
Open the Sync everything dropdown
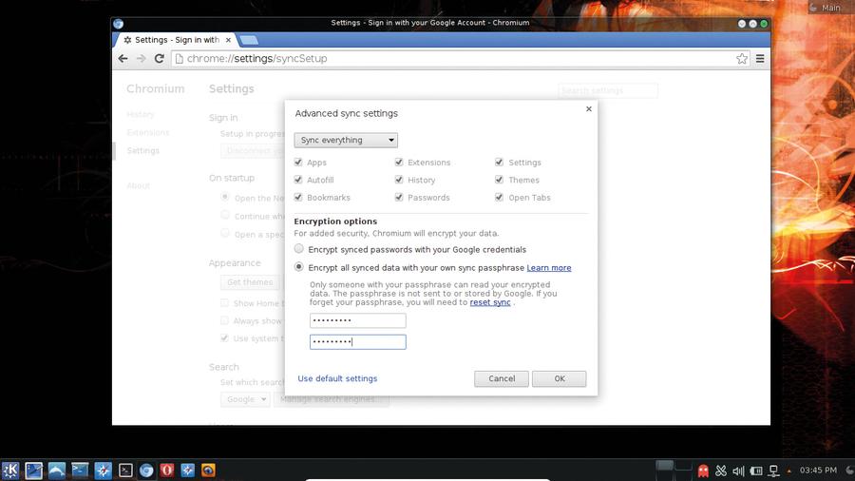point(346,140)
